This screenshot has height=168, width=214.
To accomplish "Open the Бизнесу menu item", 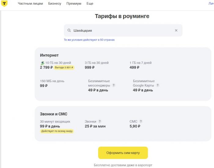I will click(x=55, y=4).
